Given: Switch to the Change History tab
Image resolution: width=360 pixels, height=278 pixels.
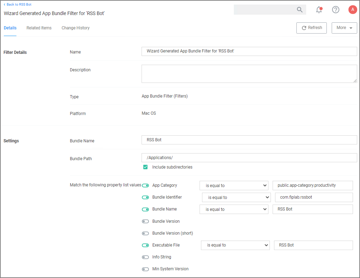Looking at the screenshot, I should pyautogui.click(x=75, y=28).
